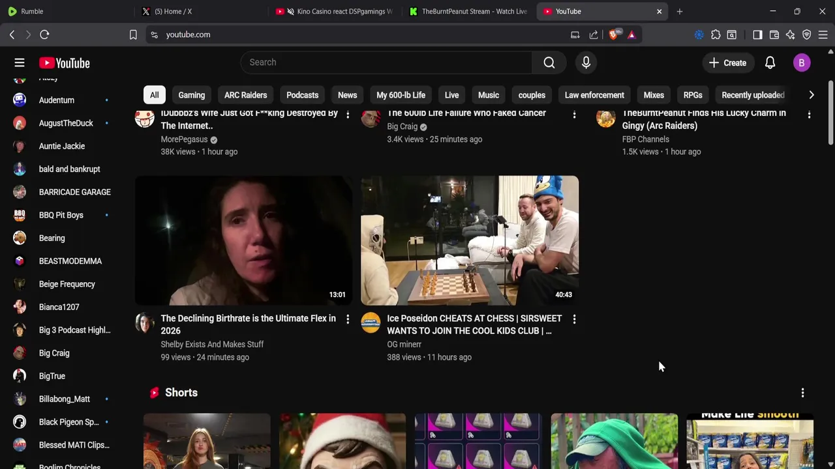Viewport: 835px width, 469px height.
Task: Select the Live filter chip
Action: [451, 95]
